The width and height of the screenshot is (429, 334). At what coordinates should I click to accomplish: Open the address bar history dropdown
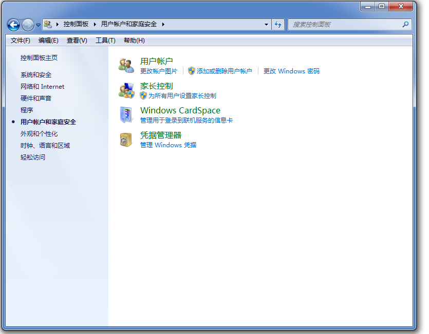[266, 24]
